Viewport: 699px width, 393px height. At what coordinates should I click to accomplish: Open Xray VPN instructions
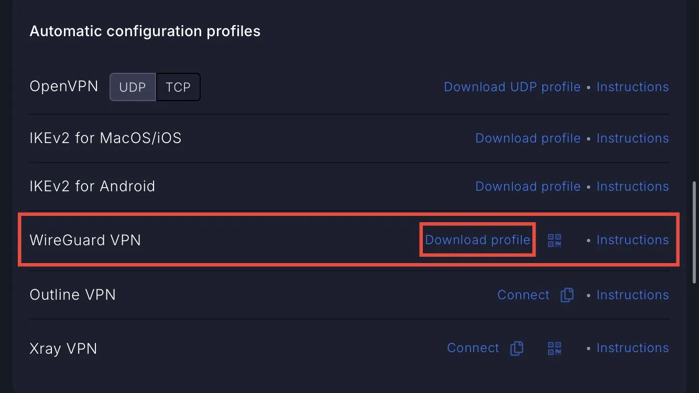click(x=632, y=348)
